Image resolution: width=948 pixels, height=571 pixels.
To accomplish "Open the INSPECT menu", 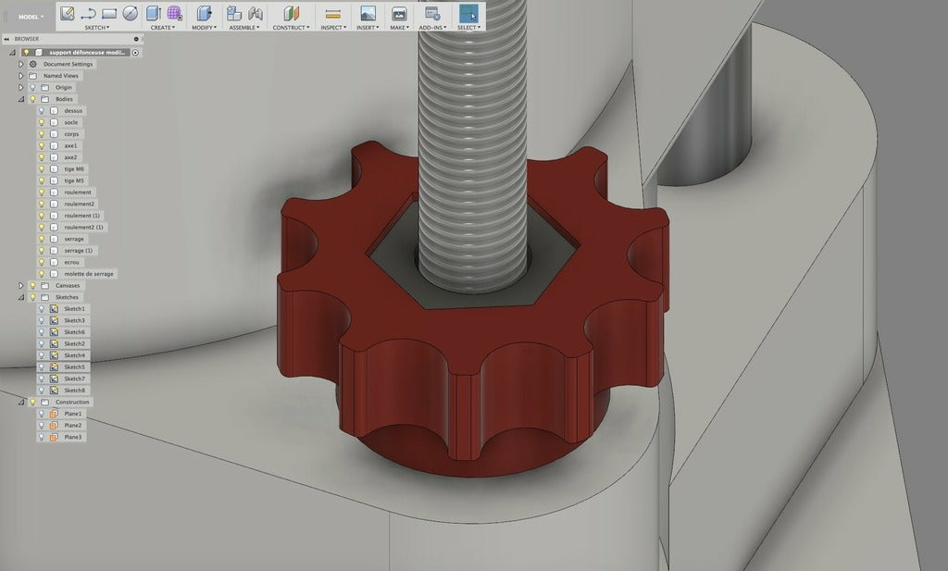I will (x=333, y=27).
